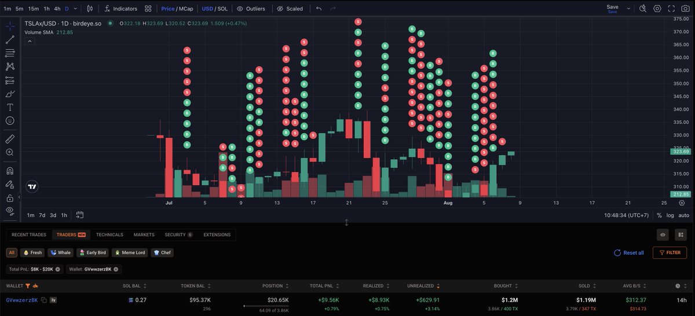Filter traders by Whale tag
This screenshot has height=316, width=695.
pos(61,253)
